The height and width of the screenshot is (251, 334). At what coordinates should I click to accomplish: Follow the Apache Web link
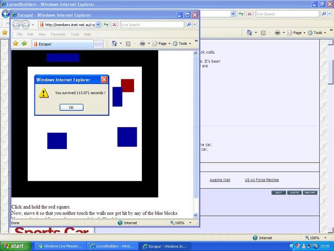220,180
